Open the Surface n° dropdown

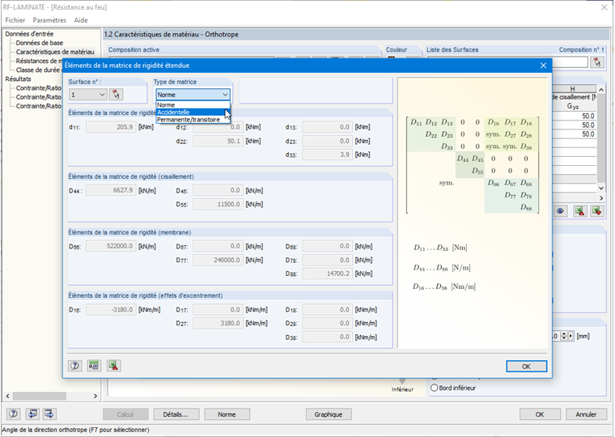87,95
